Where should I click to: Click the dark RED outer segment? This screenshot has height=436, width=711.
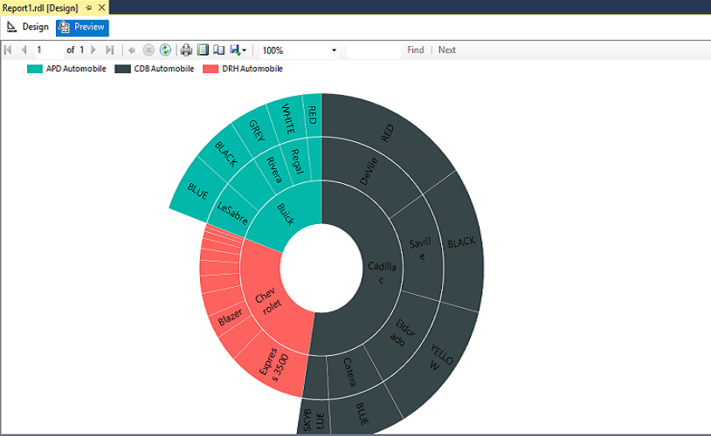[387, 133]
